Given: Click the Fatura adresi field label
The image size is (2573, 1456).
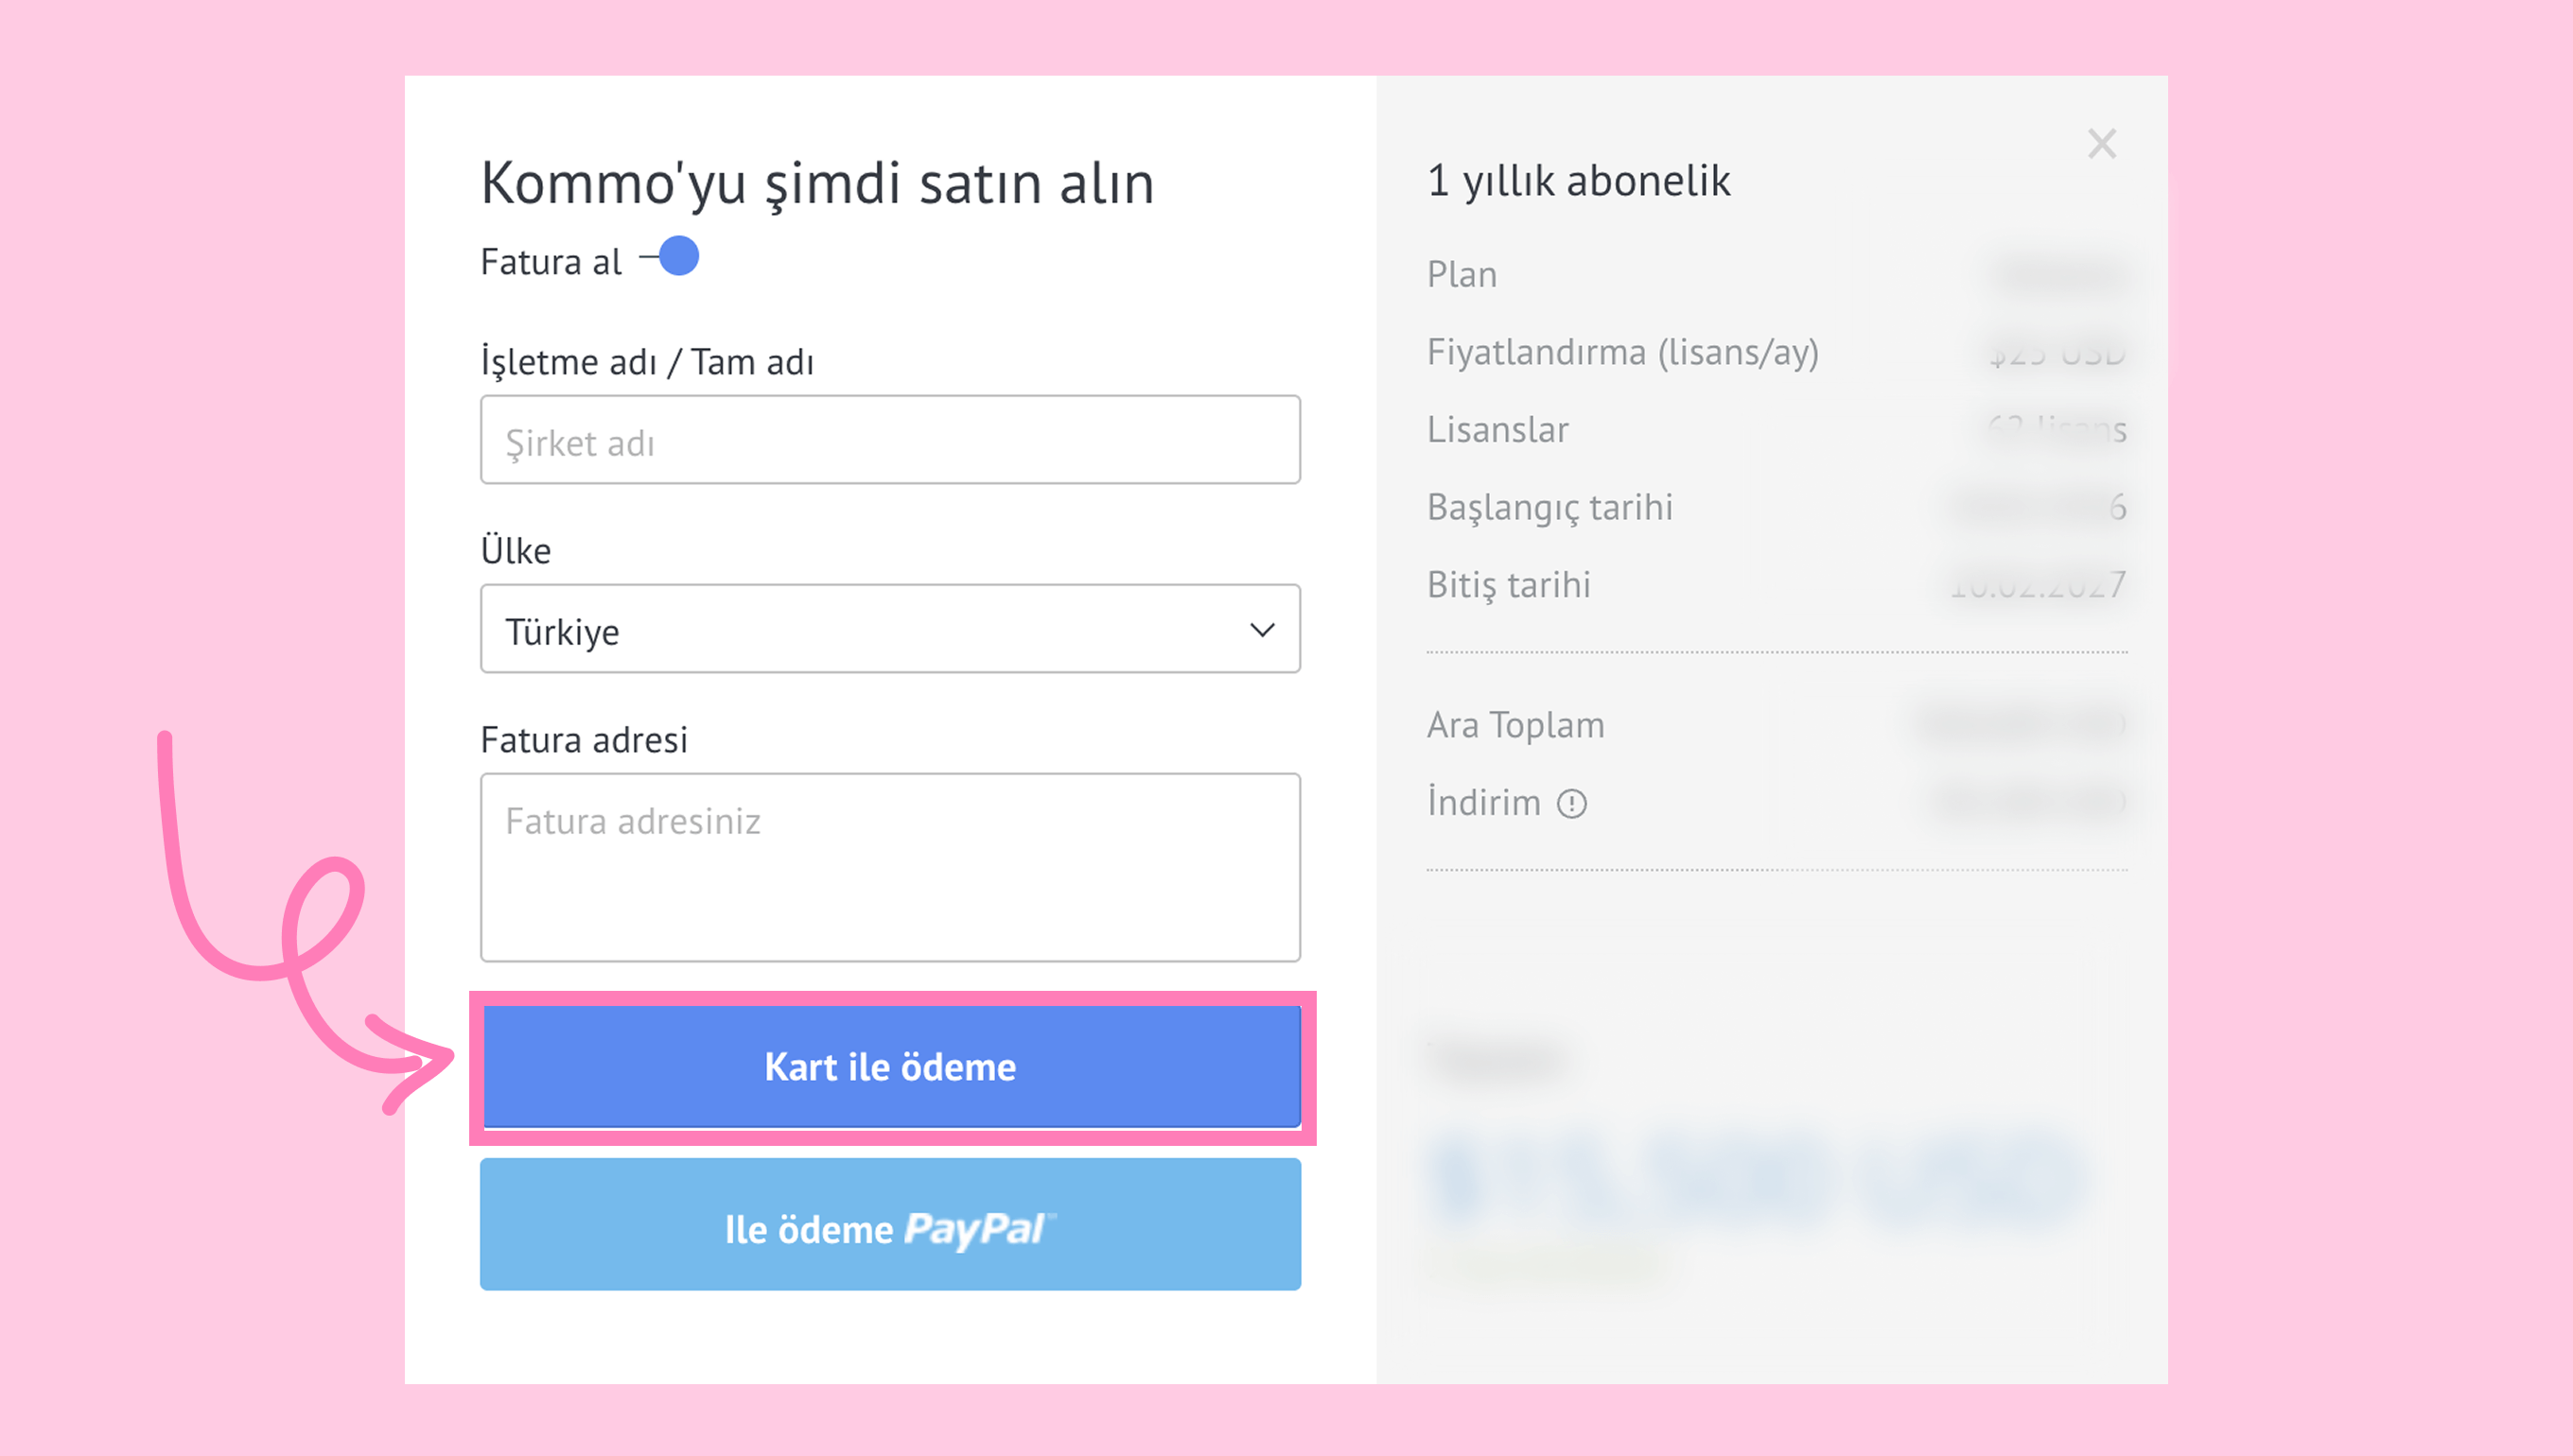Looking at the screenshot, I should coord(584,740).
